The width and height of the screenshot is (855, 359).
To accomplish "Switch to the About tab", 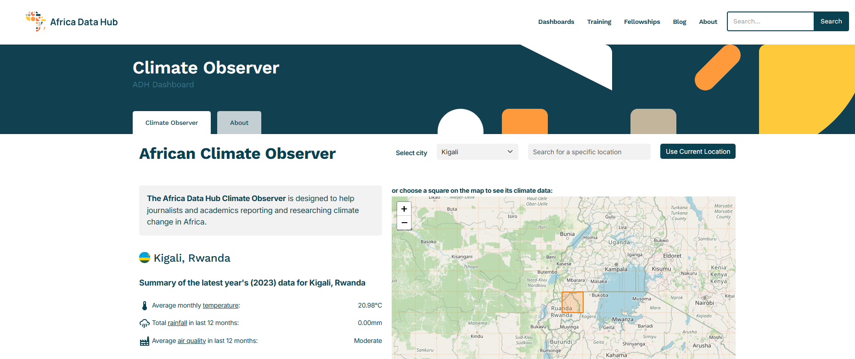I will click(x=239, y=123).
